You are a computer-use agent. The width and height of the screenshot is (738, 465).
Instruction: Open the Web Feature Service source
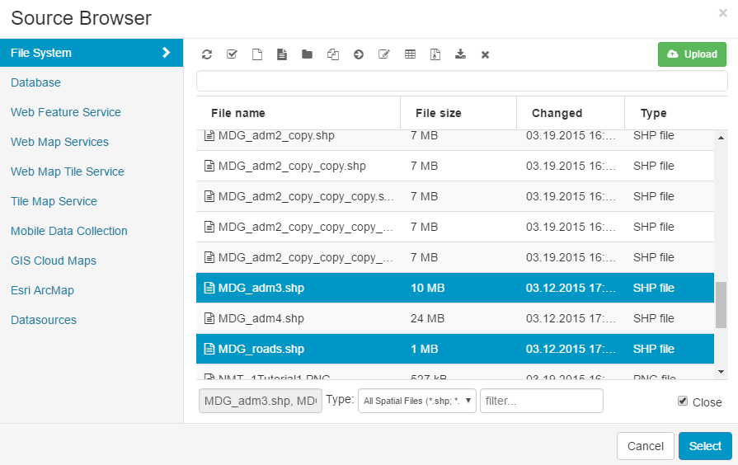66,112
